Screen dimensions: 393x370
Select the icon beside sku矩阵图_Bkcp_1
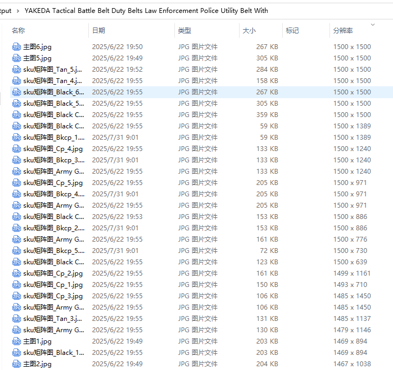point(17,138)
